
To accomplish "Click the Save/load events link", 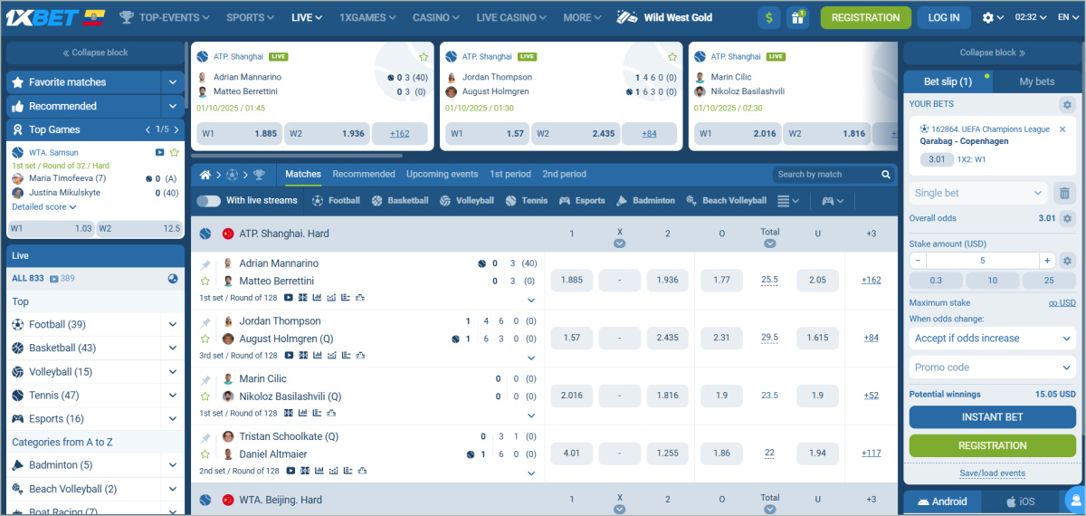I will click(992, 473).
